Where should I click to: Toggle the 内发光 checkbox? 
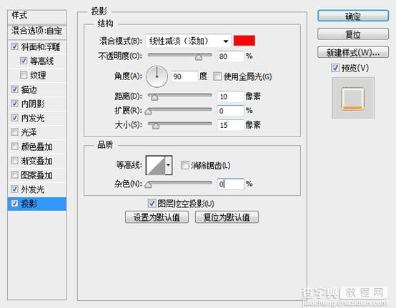pyautogui.click(x=14, y=118)
